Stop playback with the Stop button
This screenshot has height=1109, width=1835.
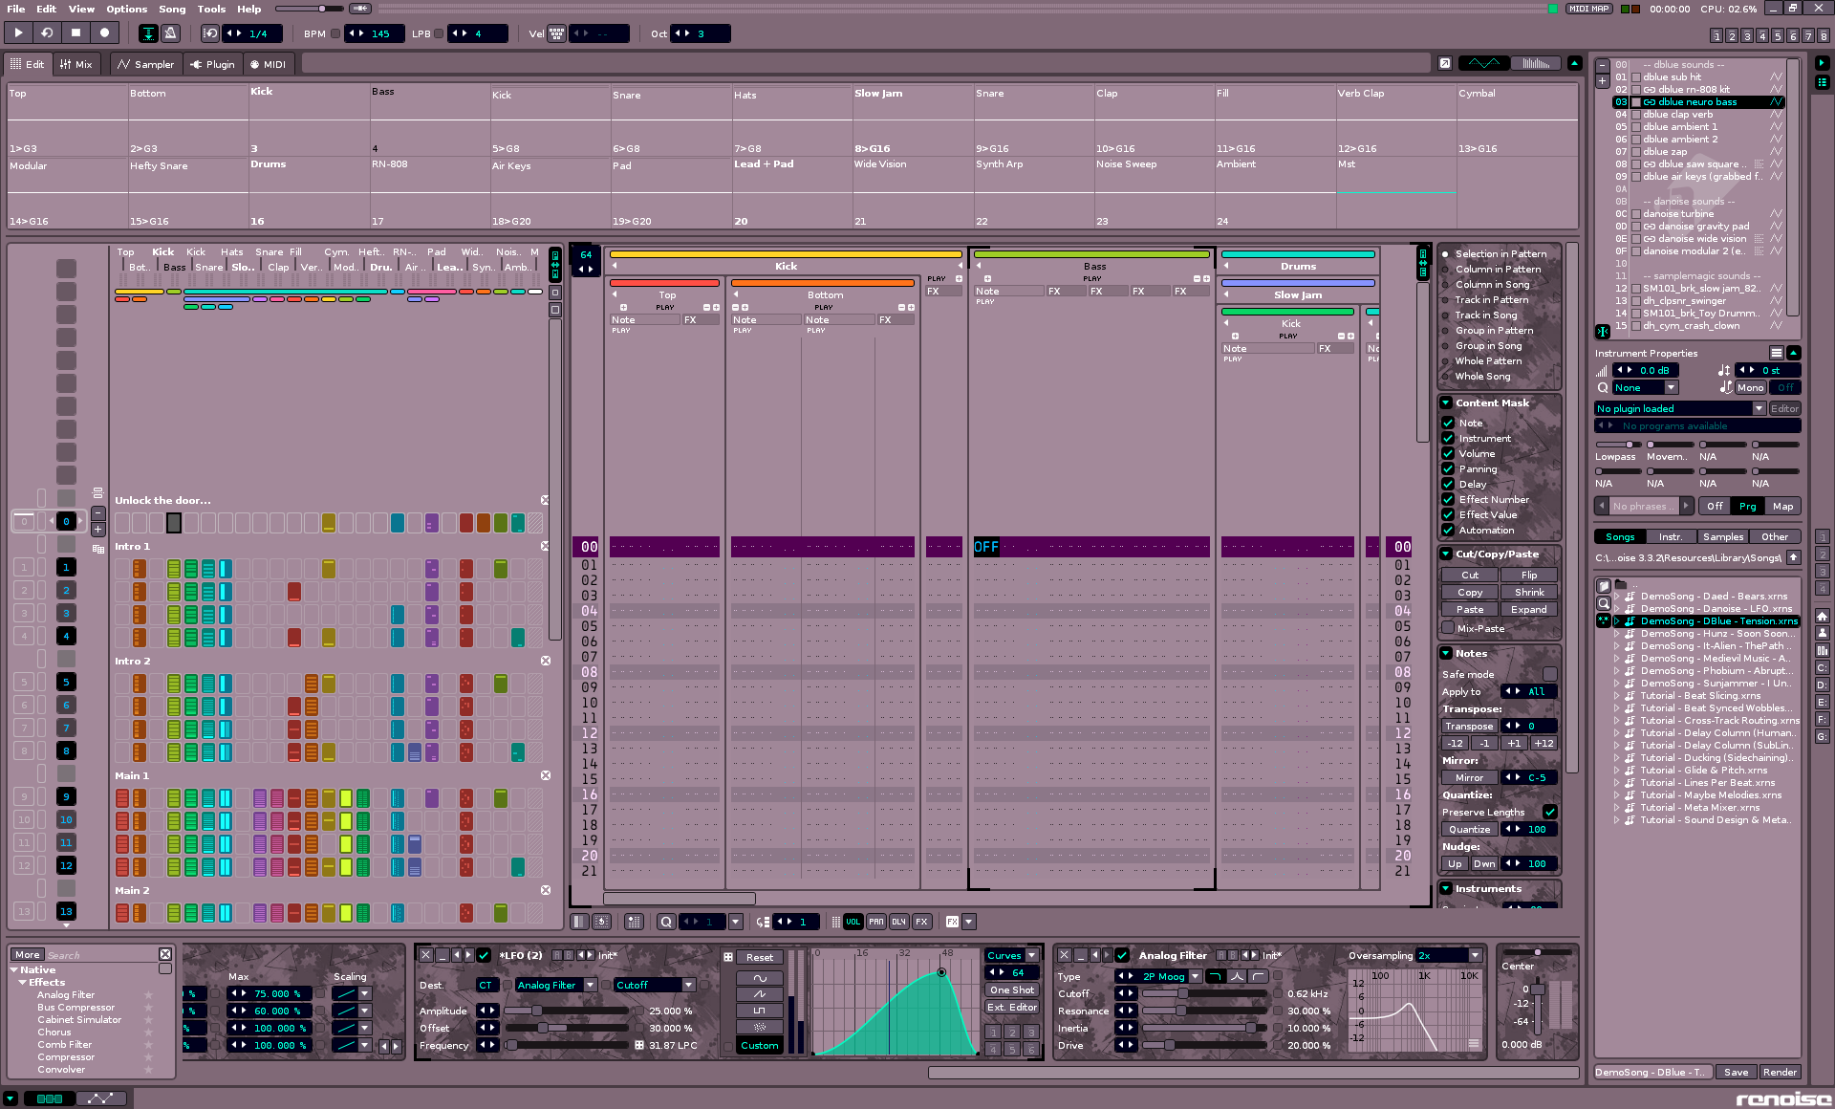click(x=76, y=33)
